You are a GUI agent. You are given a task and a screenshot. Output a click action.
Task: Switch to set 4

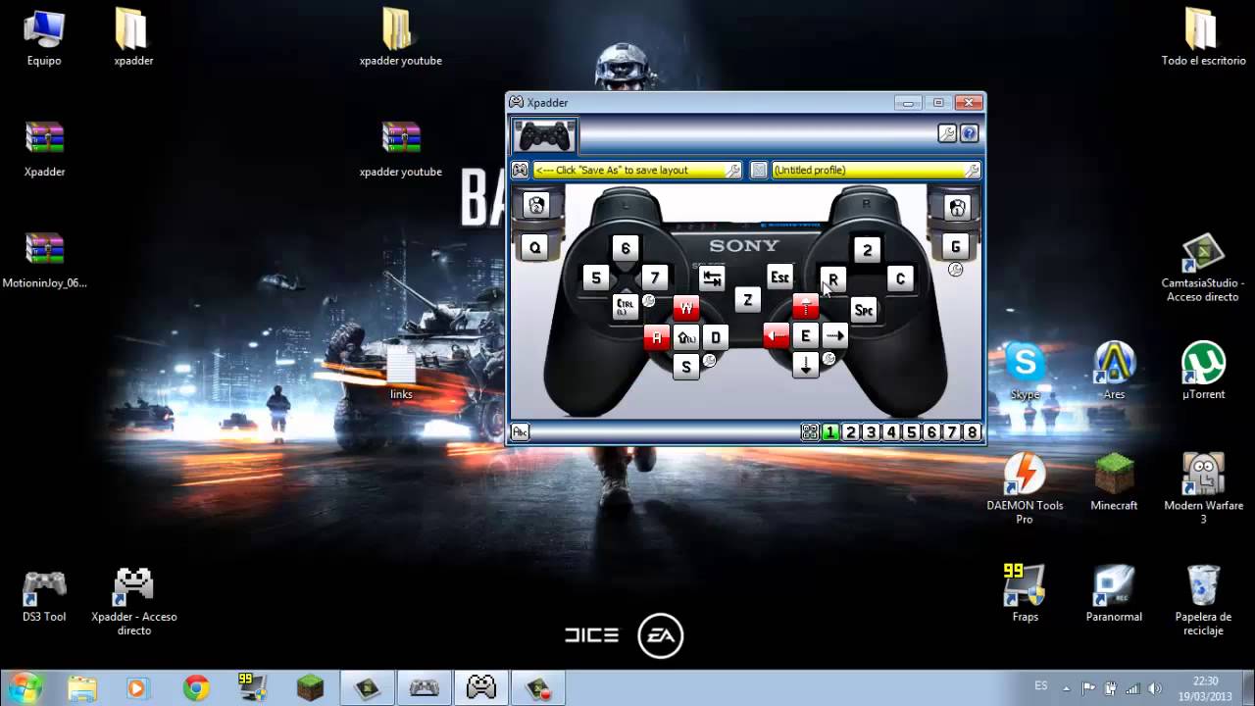891,432
